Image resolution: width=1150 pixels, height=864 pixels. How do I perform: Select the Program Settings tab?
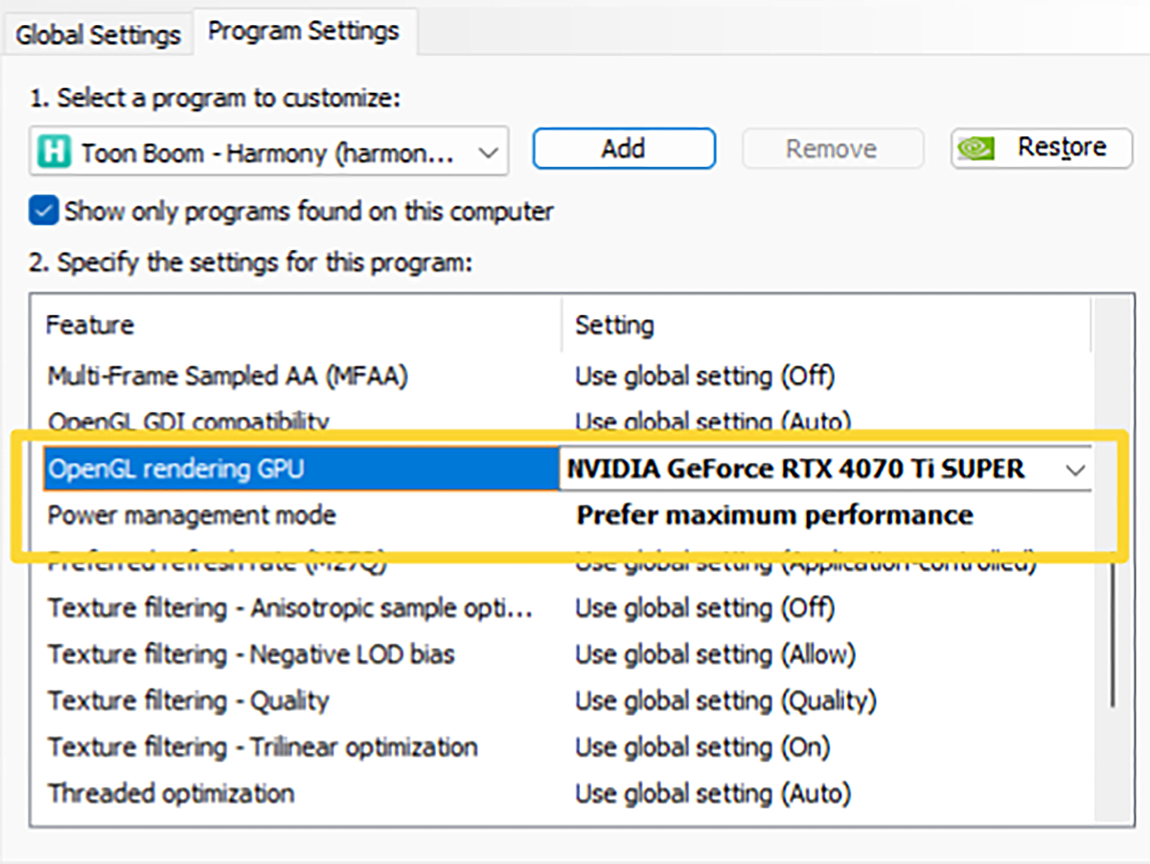point(304,32)
